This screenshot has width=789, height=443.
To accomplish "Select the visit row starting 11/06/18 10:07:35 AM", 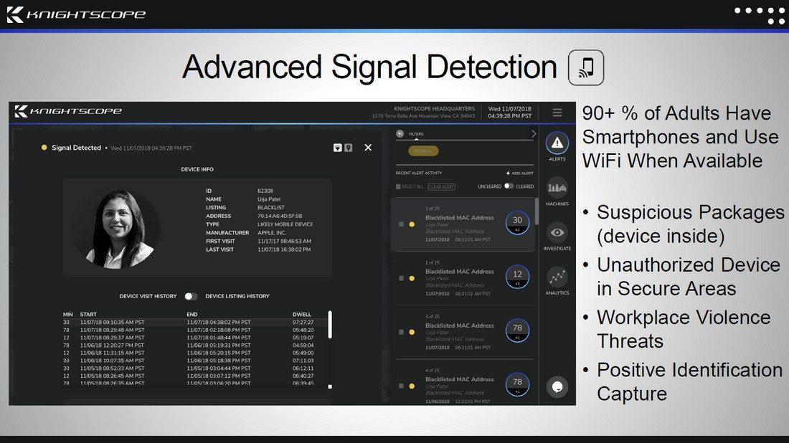I will pyautogui.click(x=194, y=361).
